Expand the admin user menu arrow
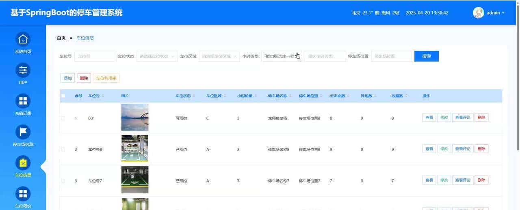 (x=503, y=13)
